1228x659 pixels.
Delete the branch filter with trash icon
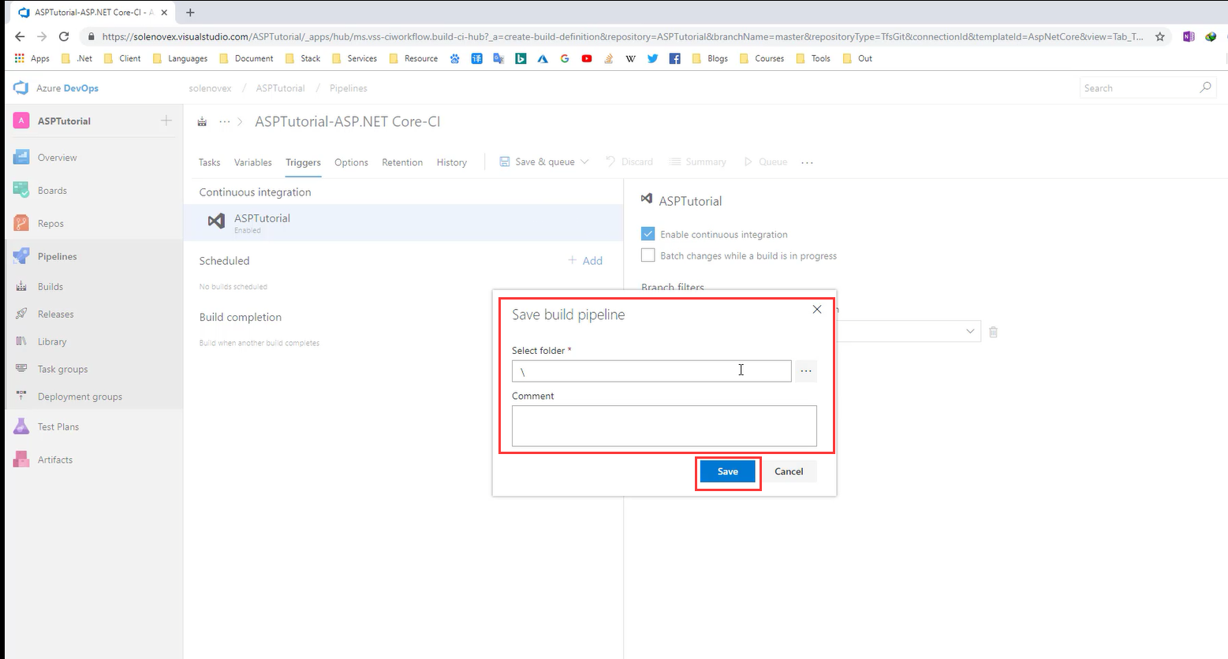click(993, 333)
